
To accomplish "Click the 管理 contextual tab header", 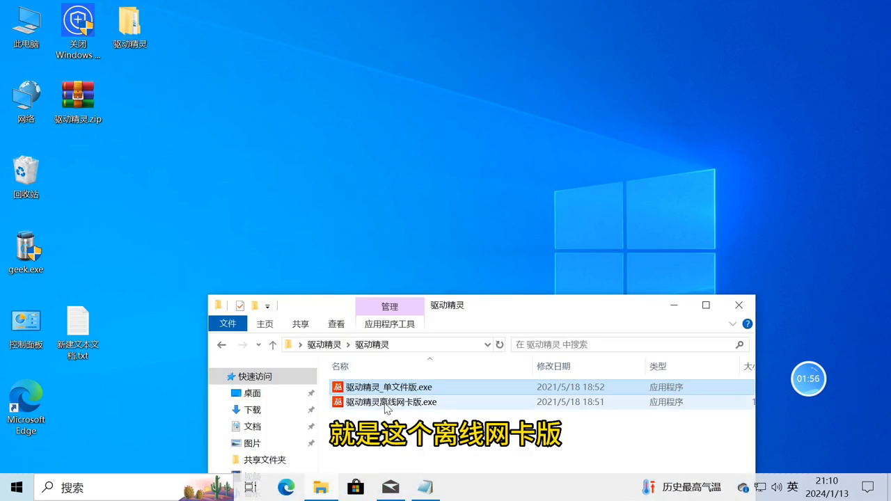I will tap(389, 306).
